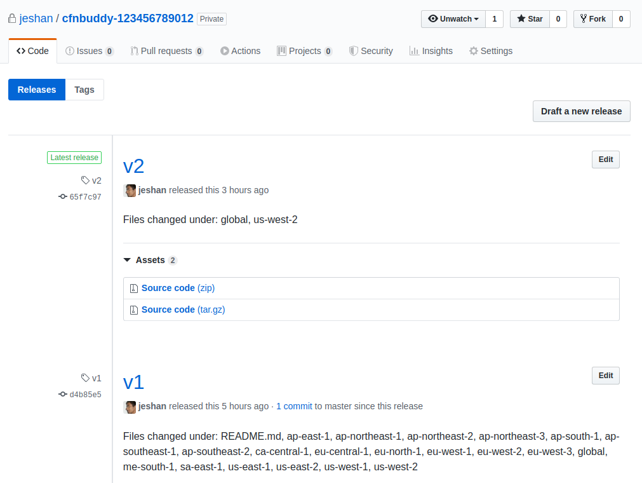Click the Pull requests count badge 0
Screen dimensions: 642x483
click(x=199, y=51)
